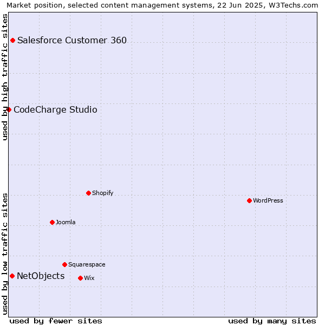This screenshot has width=325, height=325.
Task: Click the 'Salesforce Customer 360' label
Action: coord(72,41)
